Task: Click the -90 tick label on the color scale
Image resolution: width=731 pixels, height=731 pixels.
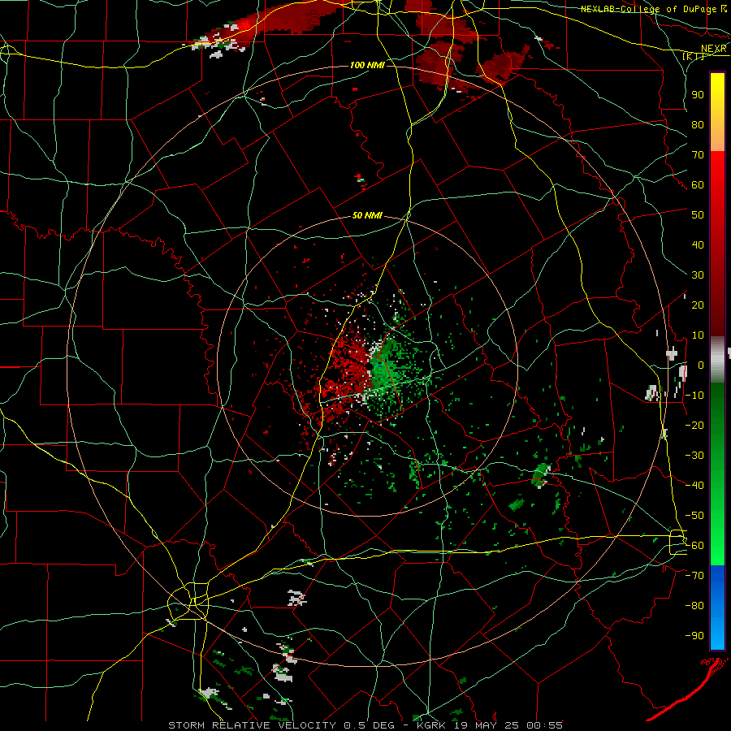Action: [694, 636]
